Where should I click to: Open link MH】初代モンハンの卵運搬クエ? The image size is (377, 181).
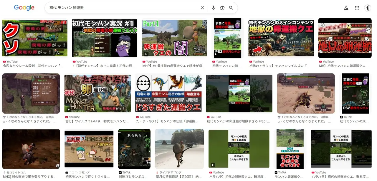344,66
